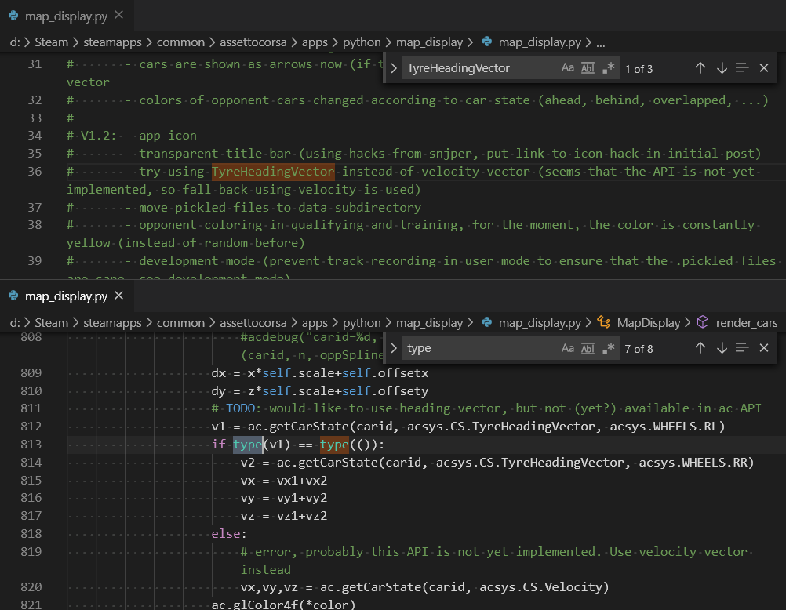The height and width of the screenshot is (610, 786).
Task: Click line number 813 in the lower editor
Action: (x=31, y=444)
